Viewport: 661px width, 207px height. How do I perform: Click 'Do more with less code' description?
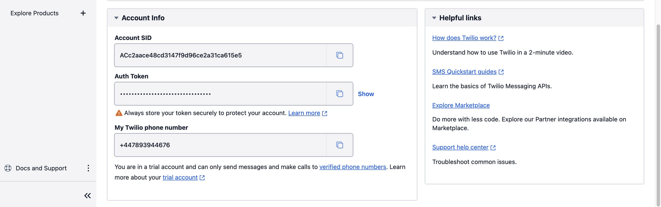pos(529,123)
